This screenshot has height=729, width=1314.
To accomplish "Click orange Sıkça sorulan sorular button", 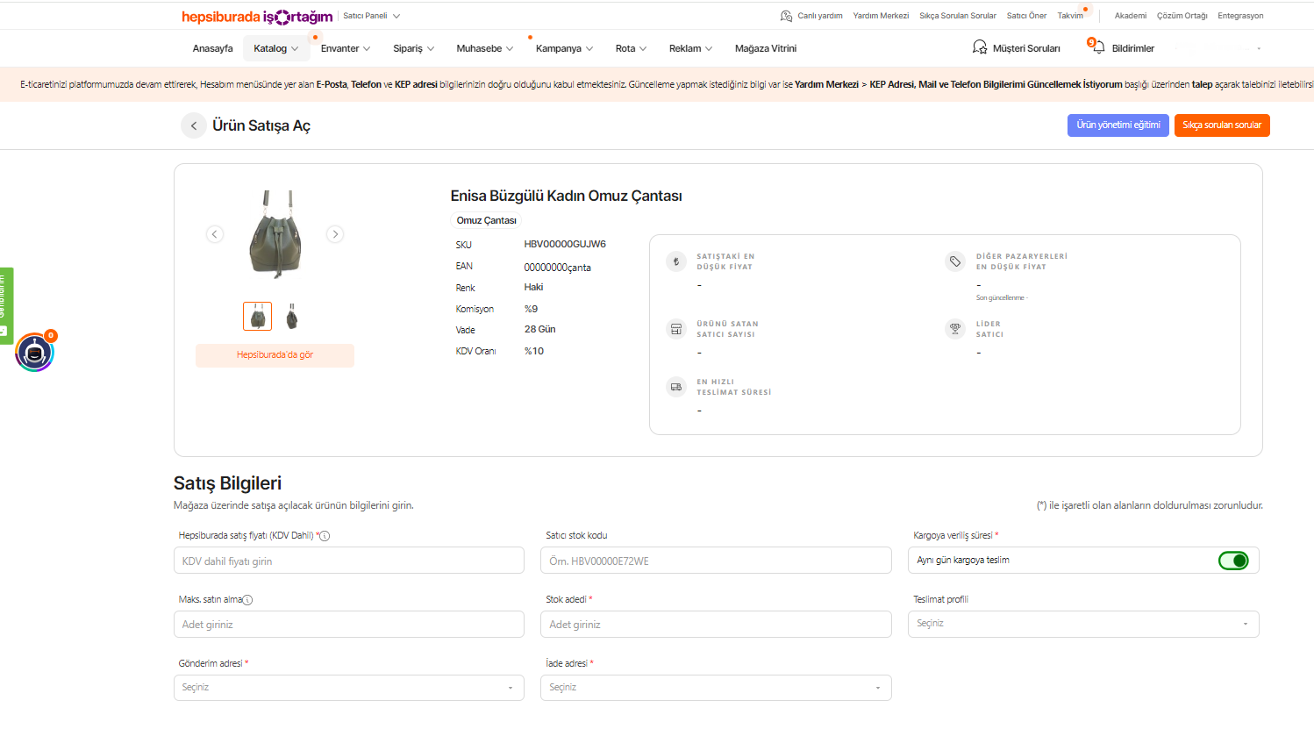I will [1222, 125].
